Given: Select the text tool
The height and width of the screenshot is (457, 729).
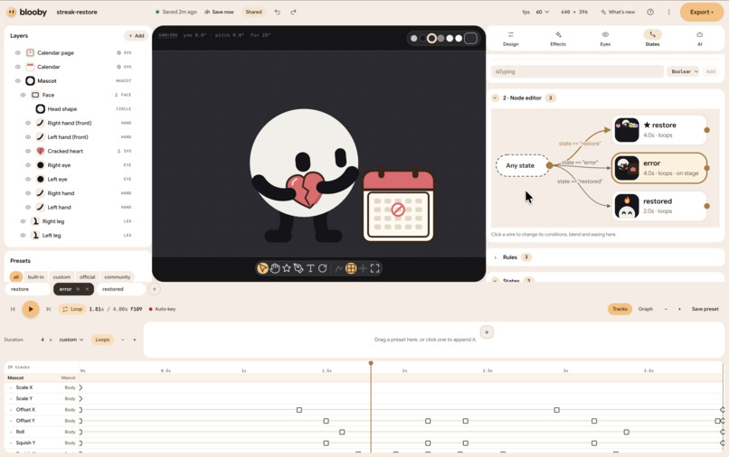Looking at the screenshot, I should point(310,268).
